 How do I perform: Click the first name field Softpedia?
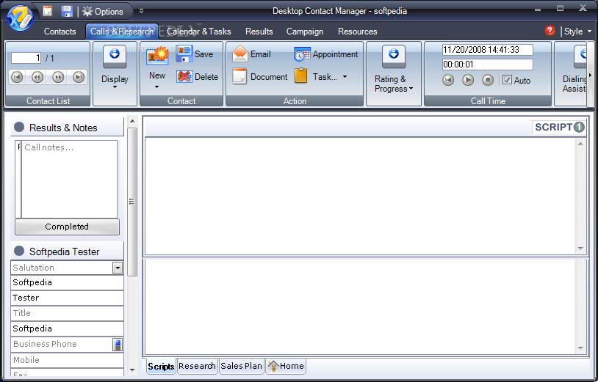(67, 283)
